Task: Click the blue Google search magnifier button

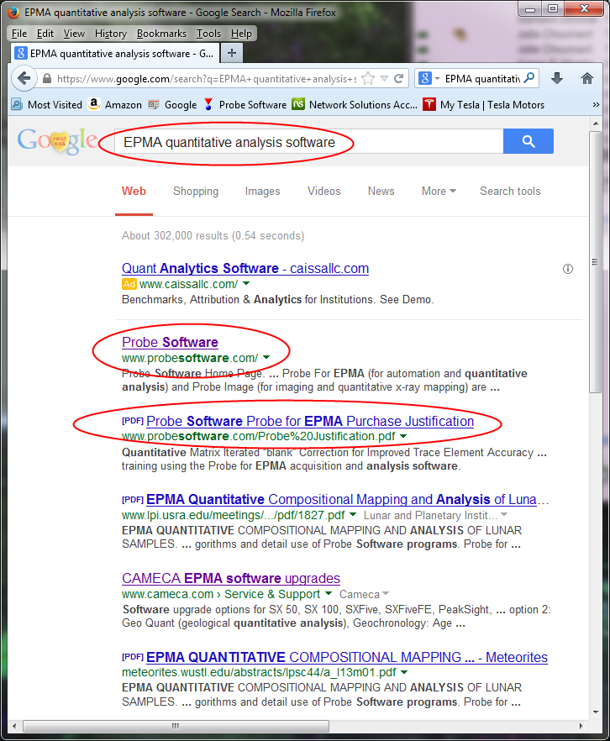Action: point(528,142)
